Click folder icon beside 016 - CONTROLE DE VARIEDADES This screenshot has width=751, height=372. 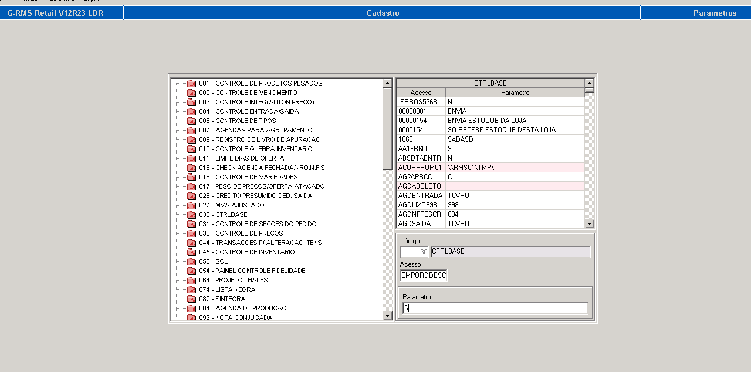pyautogui.click(x=191, y=177)
